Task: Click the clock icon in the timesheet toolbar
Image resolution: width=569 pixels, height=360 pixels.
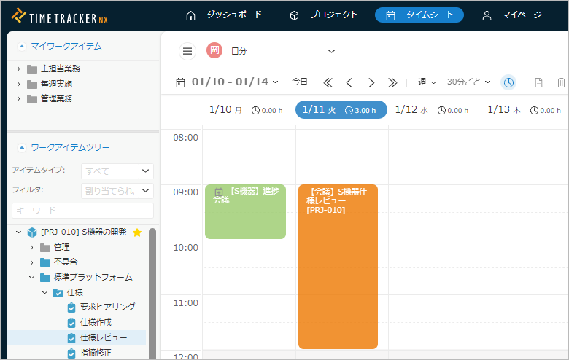Action: tap(508, 82)
